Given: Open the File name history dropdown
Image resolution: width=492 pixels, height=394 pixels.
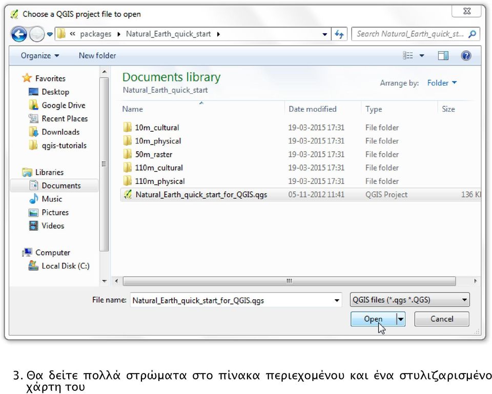Looking at the screenshot, I should pos(337,300).
